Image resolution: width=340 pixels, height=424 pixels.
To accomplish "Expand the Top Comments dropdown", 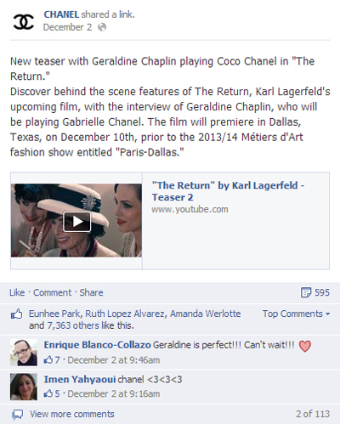I will coord(296,314).
